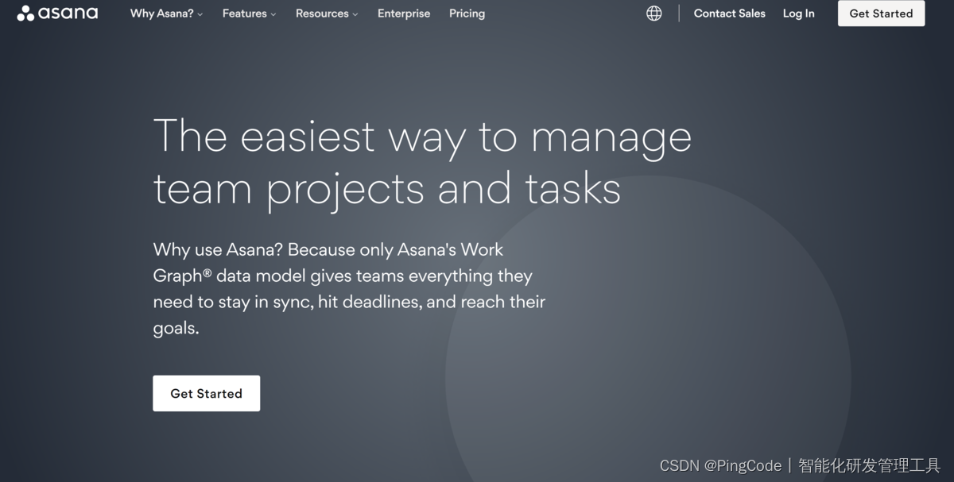
Task: Expand the Features dropdown
Action: pos(249,13)
